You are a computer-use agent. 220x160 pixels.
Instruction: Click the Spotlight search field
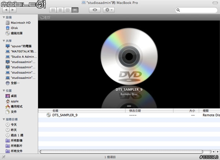pyautogui.click(x=196, y=10)
